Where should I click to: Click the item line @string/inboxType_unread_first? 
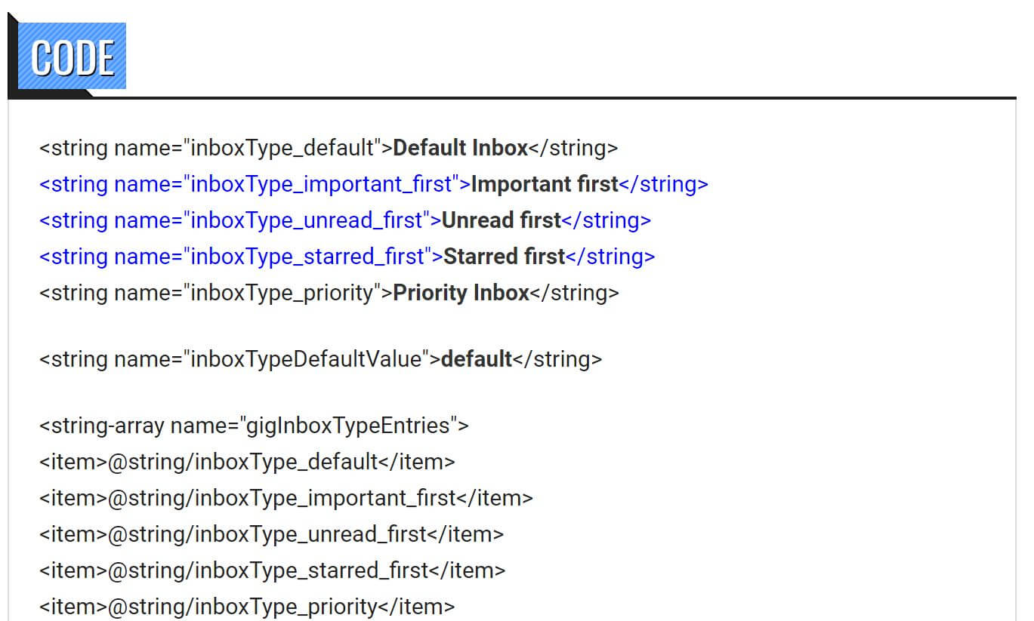pyautogui.click(x=271, y=534)
